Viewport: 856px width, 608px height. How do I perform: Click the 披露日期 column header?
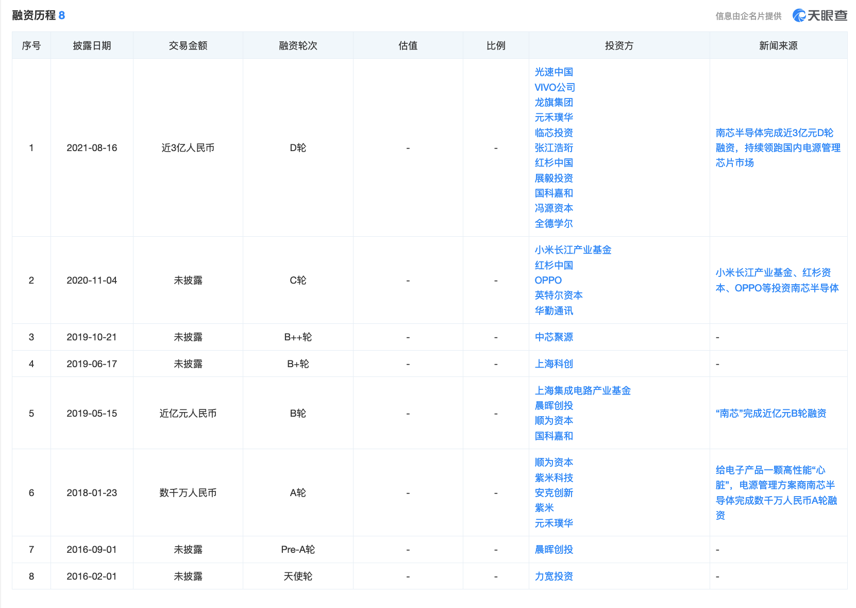[x=92, y=45]
